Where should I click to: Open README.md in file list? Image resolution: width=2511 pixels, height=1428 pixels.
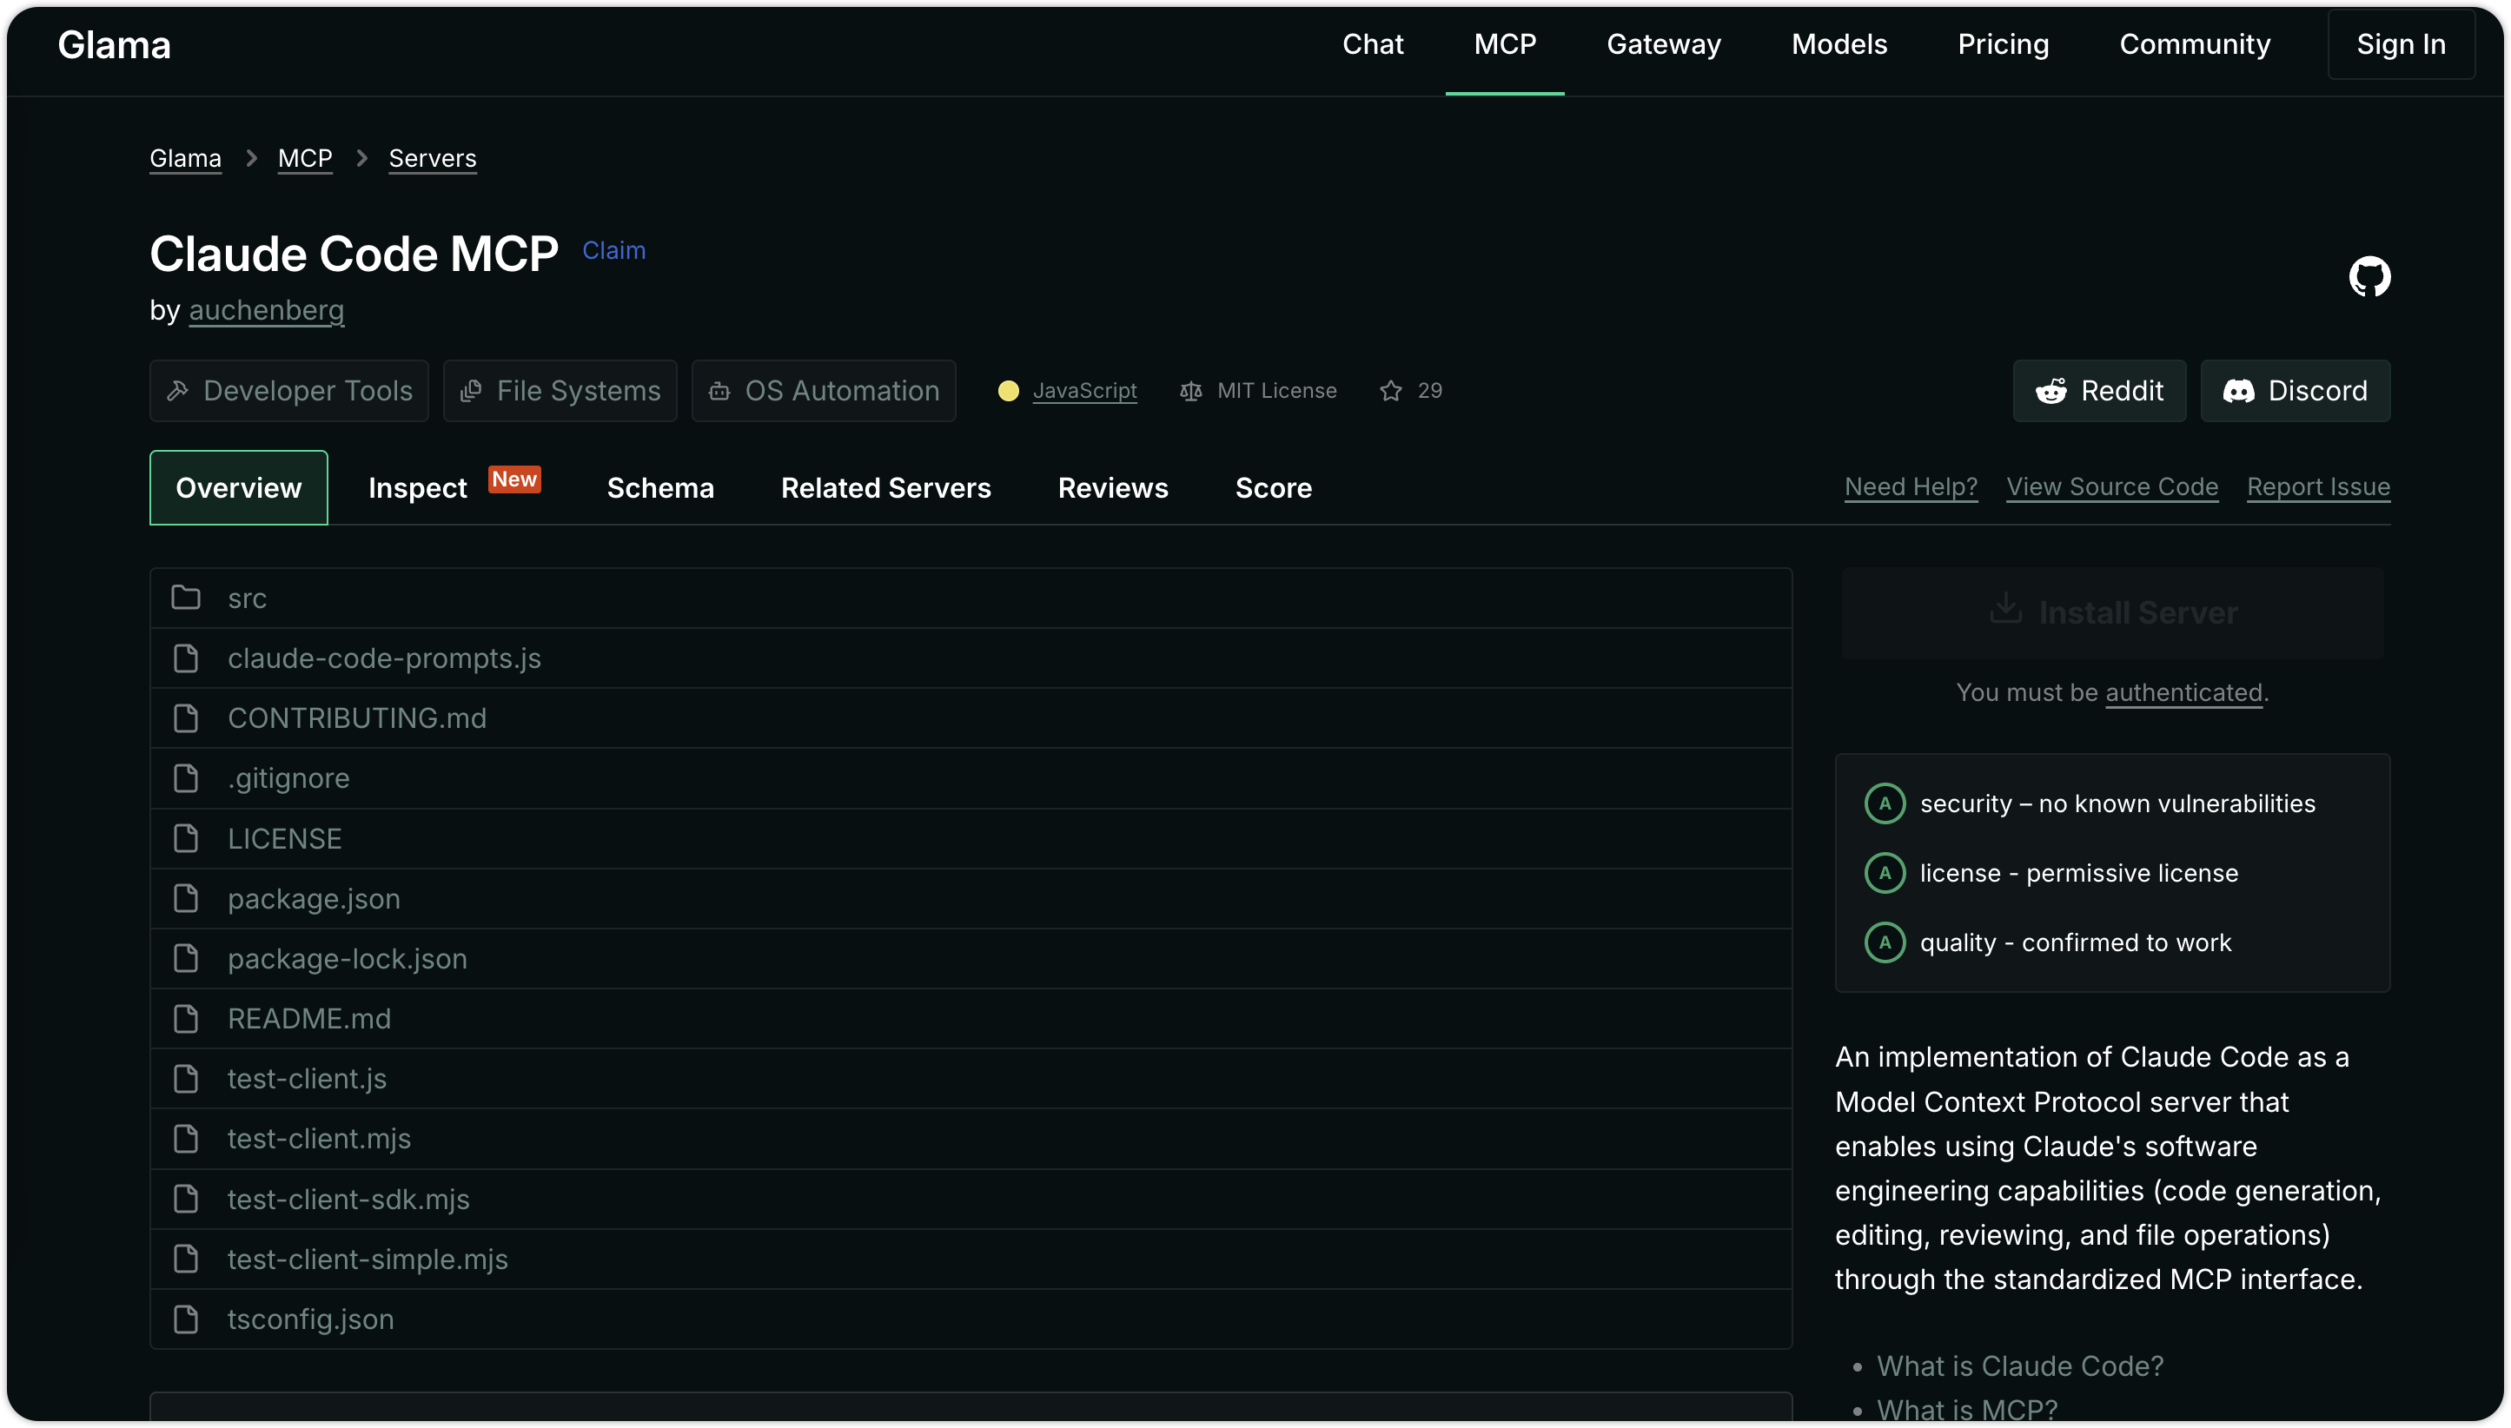309,1018
